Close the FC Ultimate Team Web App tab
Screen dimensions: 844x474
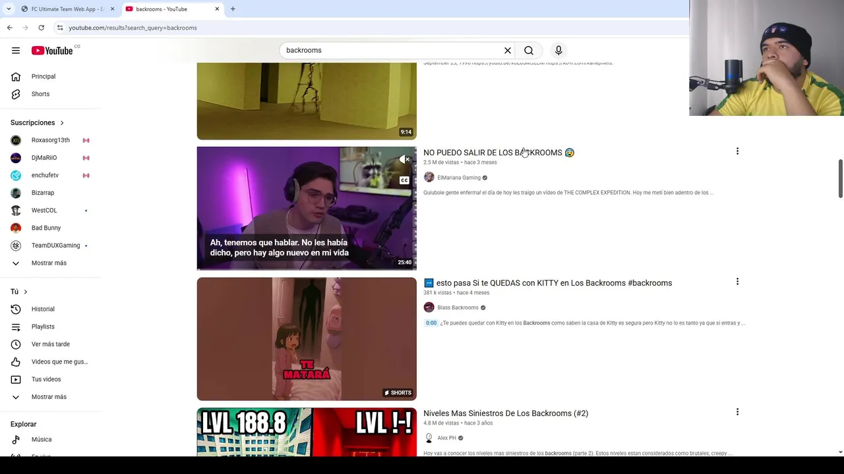pyautogui.click(x=112, y=9)
